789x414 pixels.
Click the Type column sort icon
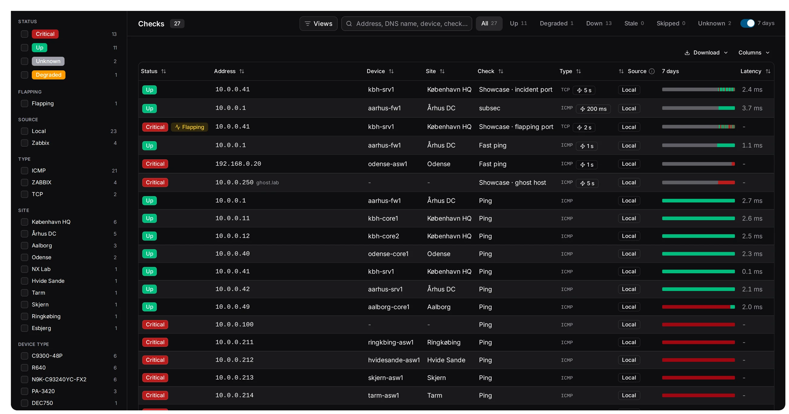(x=578, y=71)
